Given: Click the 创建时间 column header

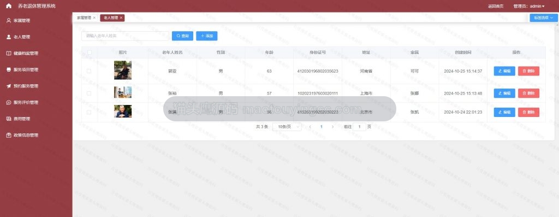Looking at the screenshot, I should [463, 52].
